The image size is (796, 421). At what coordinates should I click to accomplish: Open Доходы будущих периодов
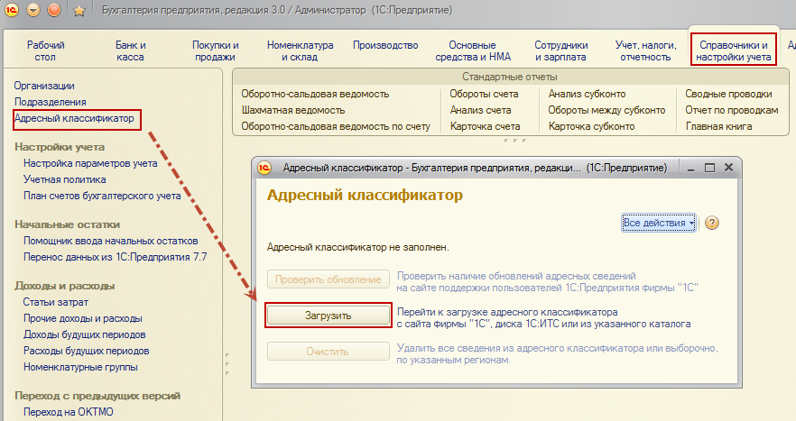point(84,334)
